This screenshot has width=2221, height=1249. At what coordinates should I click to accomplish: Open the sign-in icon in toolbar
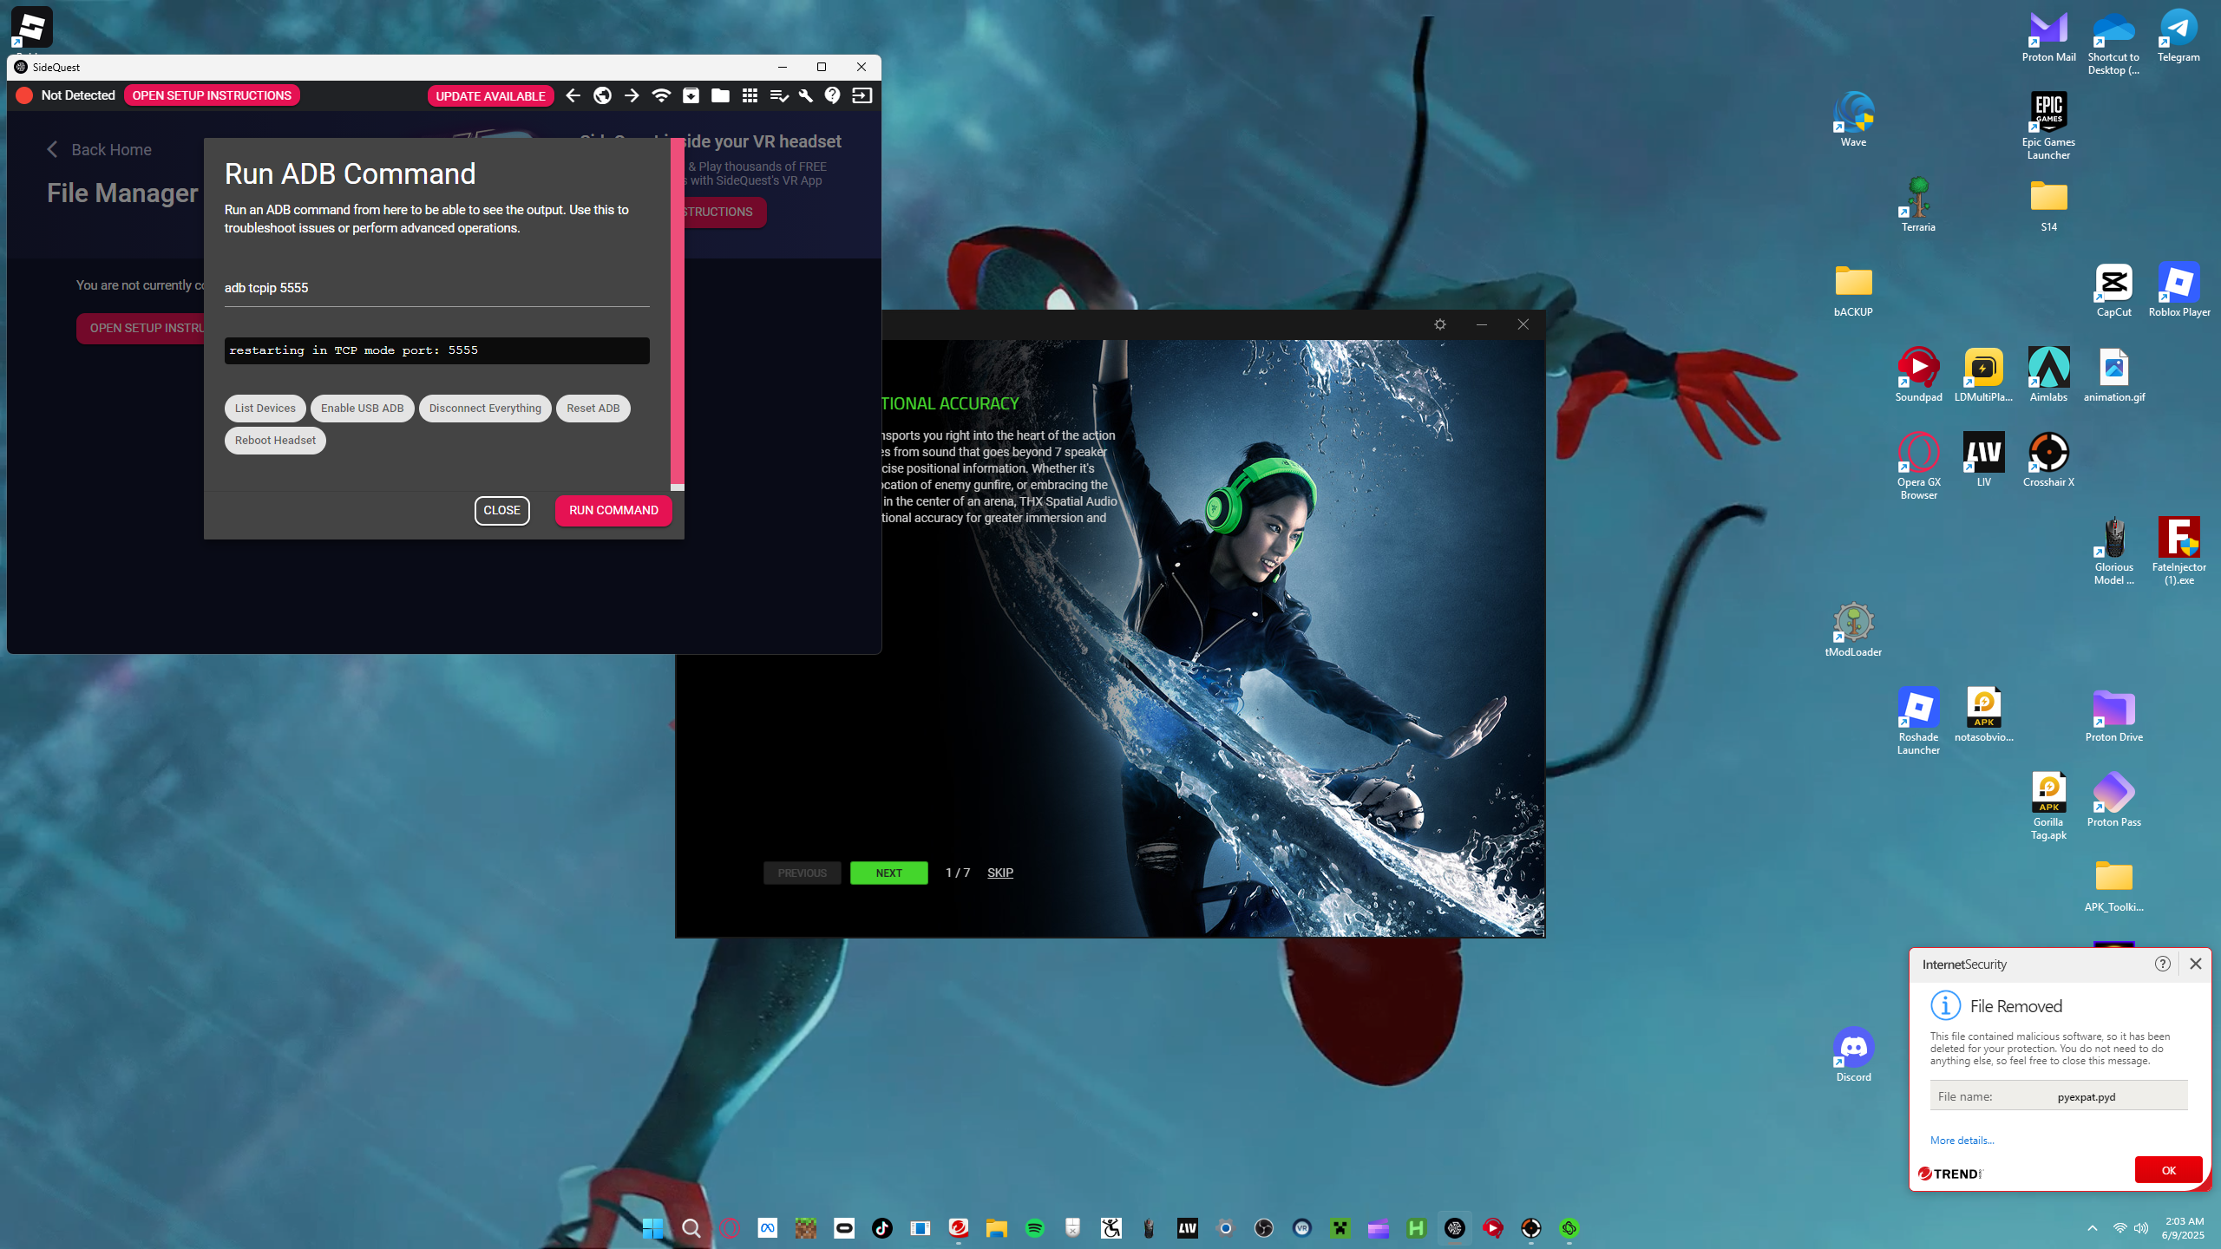coord(862,95)
